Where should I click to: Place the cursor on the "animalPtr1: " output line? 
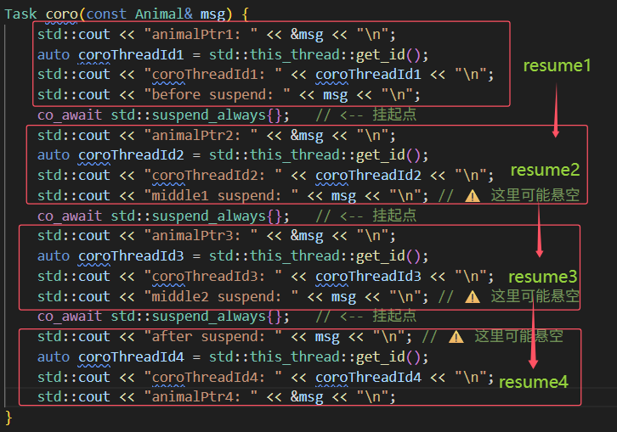coord(217,35)
